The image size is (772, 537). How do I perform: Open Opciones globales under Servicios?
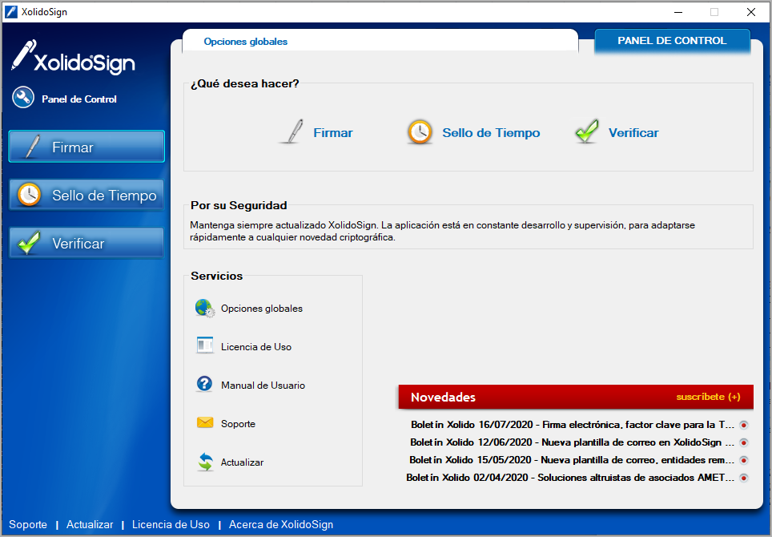click(x=261, y=309)
